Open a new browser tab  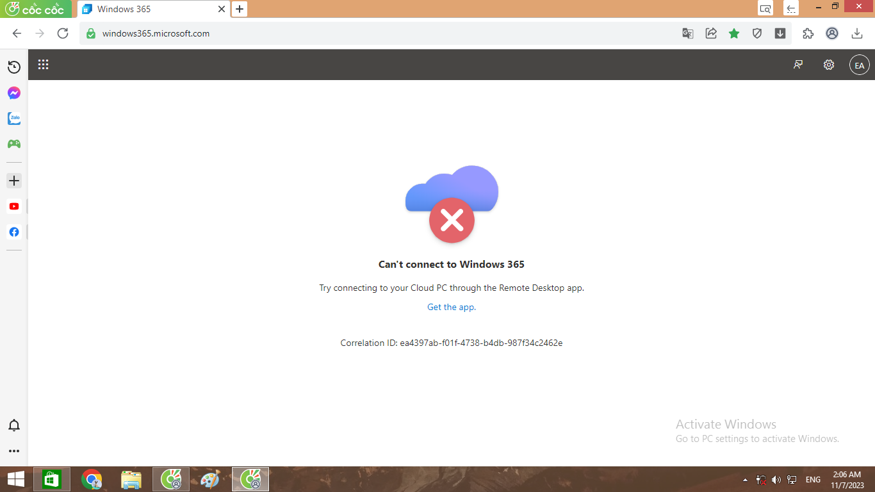(240, 9)
